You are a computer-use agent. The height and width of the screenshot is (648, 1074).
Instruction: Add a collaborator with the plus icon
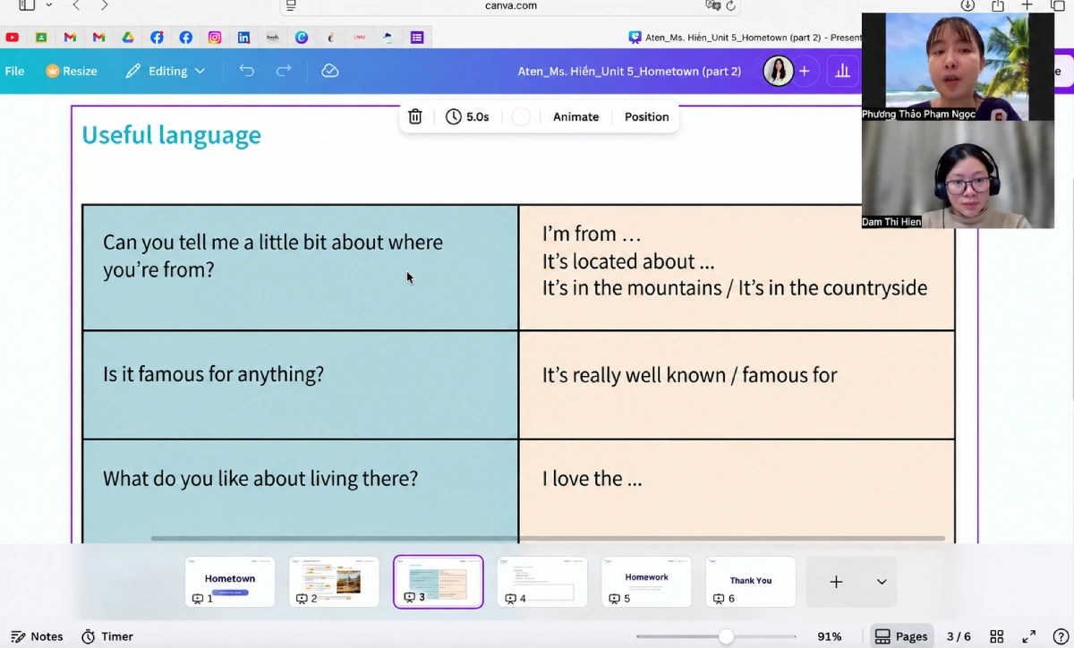click(x=804, y=71)
